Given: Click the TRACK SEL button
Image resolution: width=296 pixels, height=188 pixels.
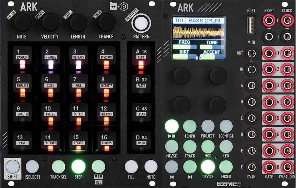Looking at the screenshot, I should click(x=59, y=167).
